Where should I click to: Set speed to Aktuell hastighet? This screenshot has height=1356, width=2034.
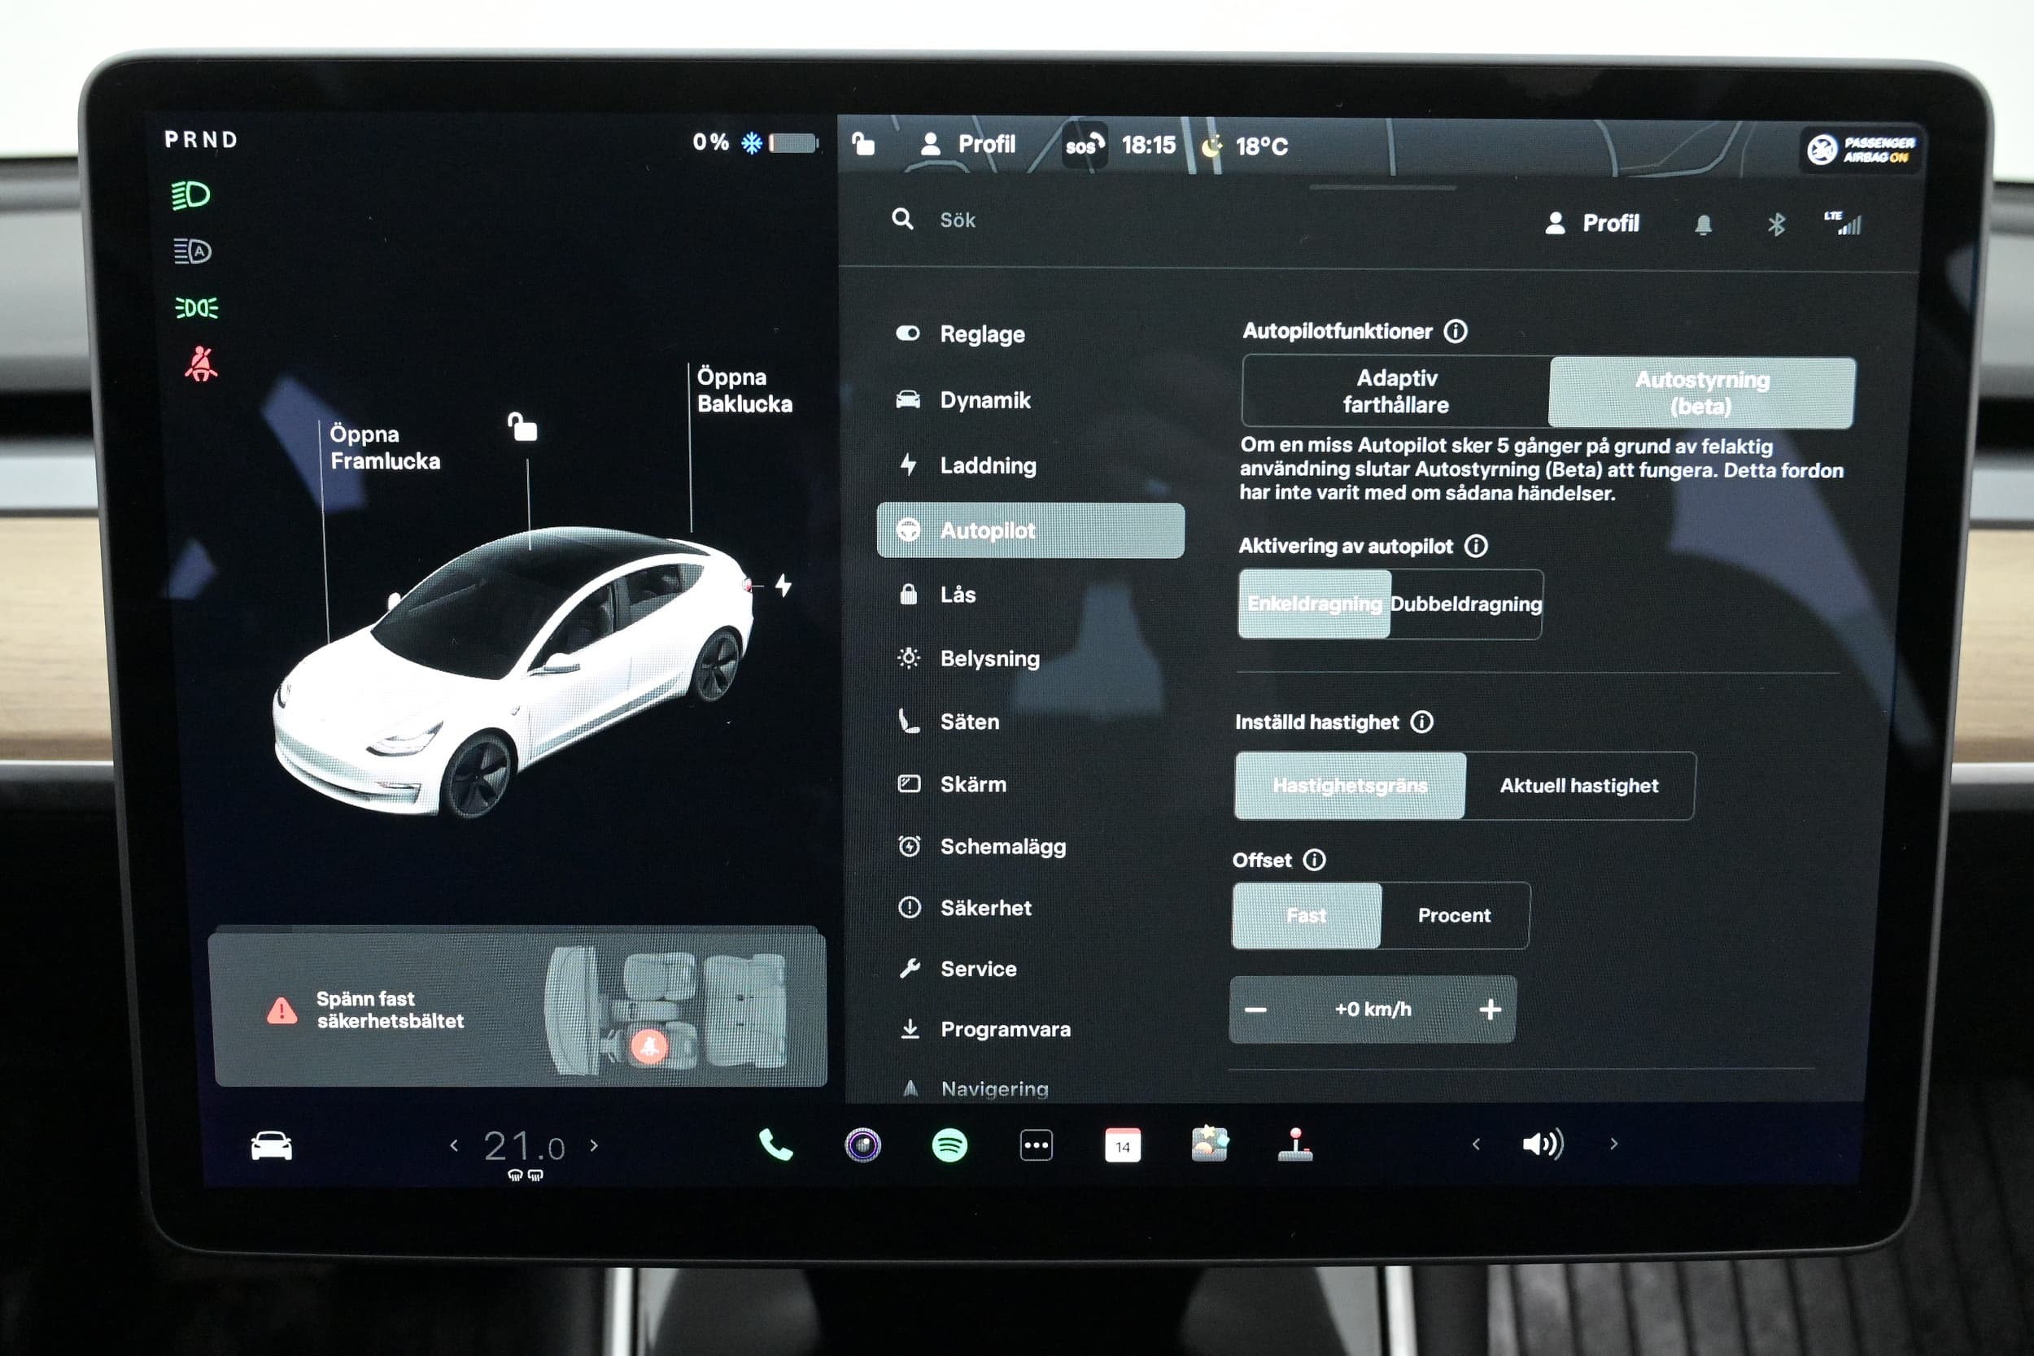[x=1579, y=785]
